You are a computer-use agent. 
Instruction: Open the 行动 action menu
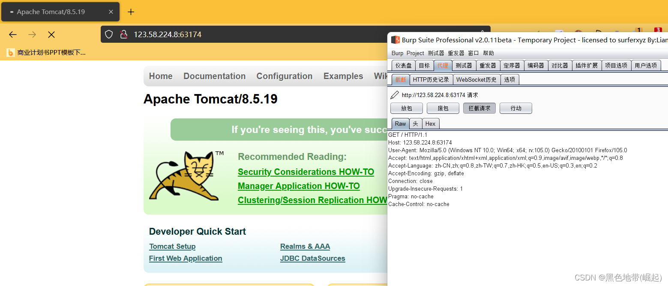(x=515, y=108)
